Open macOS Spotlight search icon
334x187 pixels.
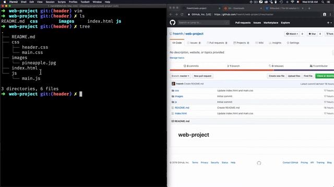click(323, 2)
